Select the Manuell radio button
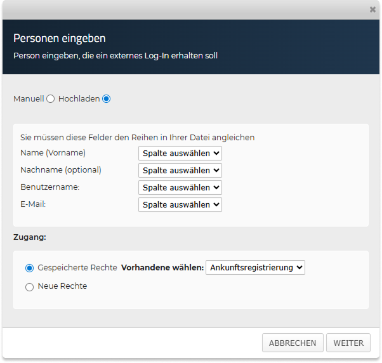 (51, 99)
